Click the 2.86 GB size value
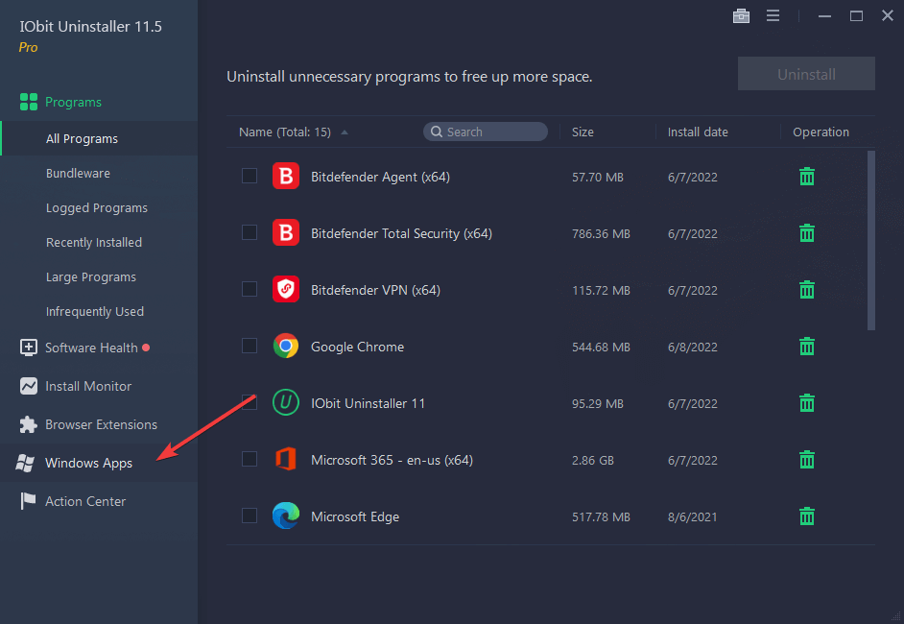 tap(593, 460)
